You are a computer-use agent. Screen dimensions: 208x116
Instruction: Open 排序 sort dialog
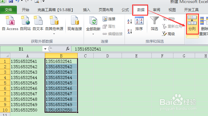tap(139, 23)
